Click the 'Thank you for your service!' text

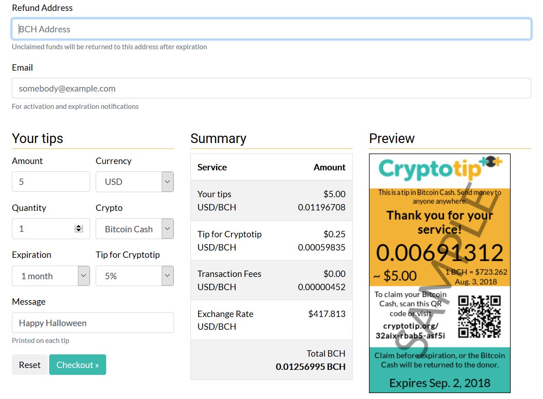pos(440,222)
